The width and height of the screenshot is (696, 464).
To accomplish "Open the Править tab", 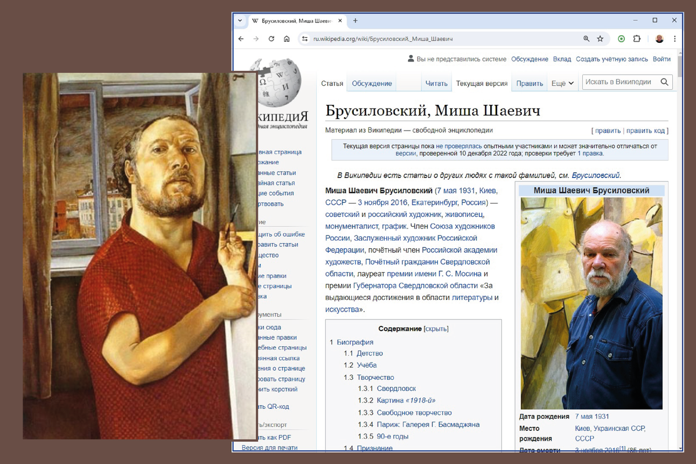I will 530,84.
